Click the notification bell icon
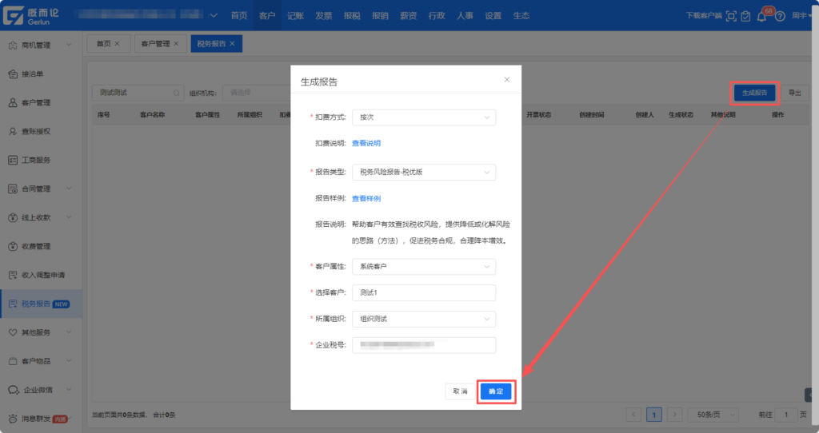Screen dimensions: 819x433 click(761, 16)
